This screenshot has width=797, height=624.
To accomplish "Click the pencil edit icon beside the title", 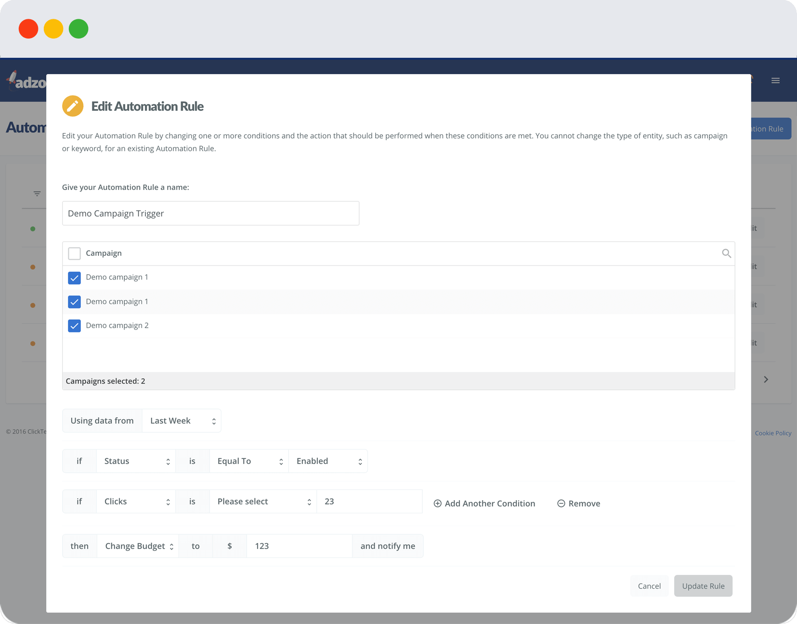I will (73, 106).
